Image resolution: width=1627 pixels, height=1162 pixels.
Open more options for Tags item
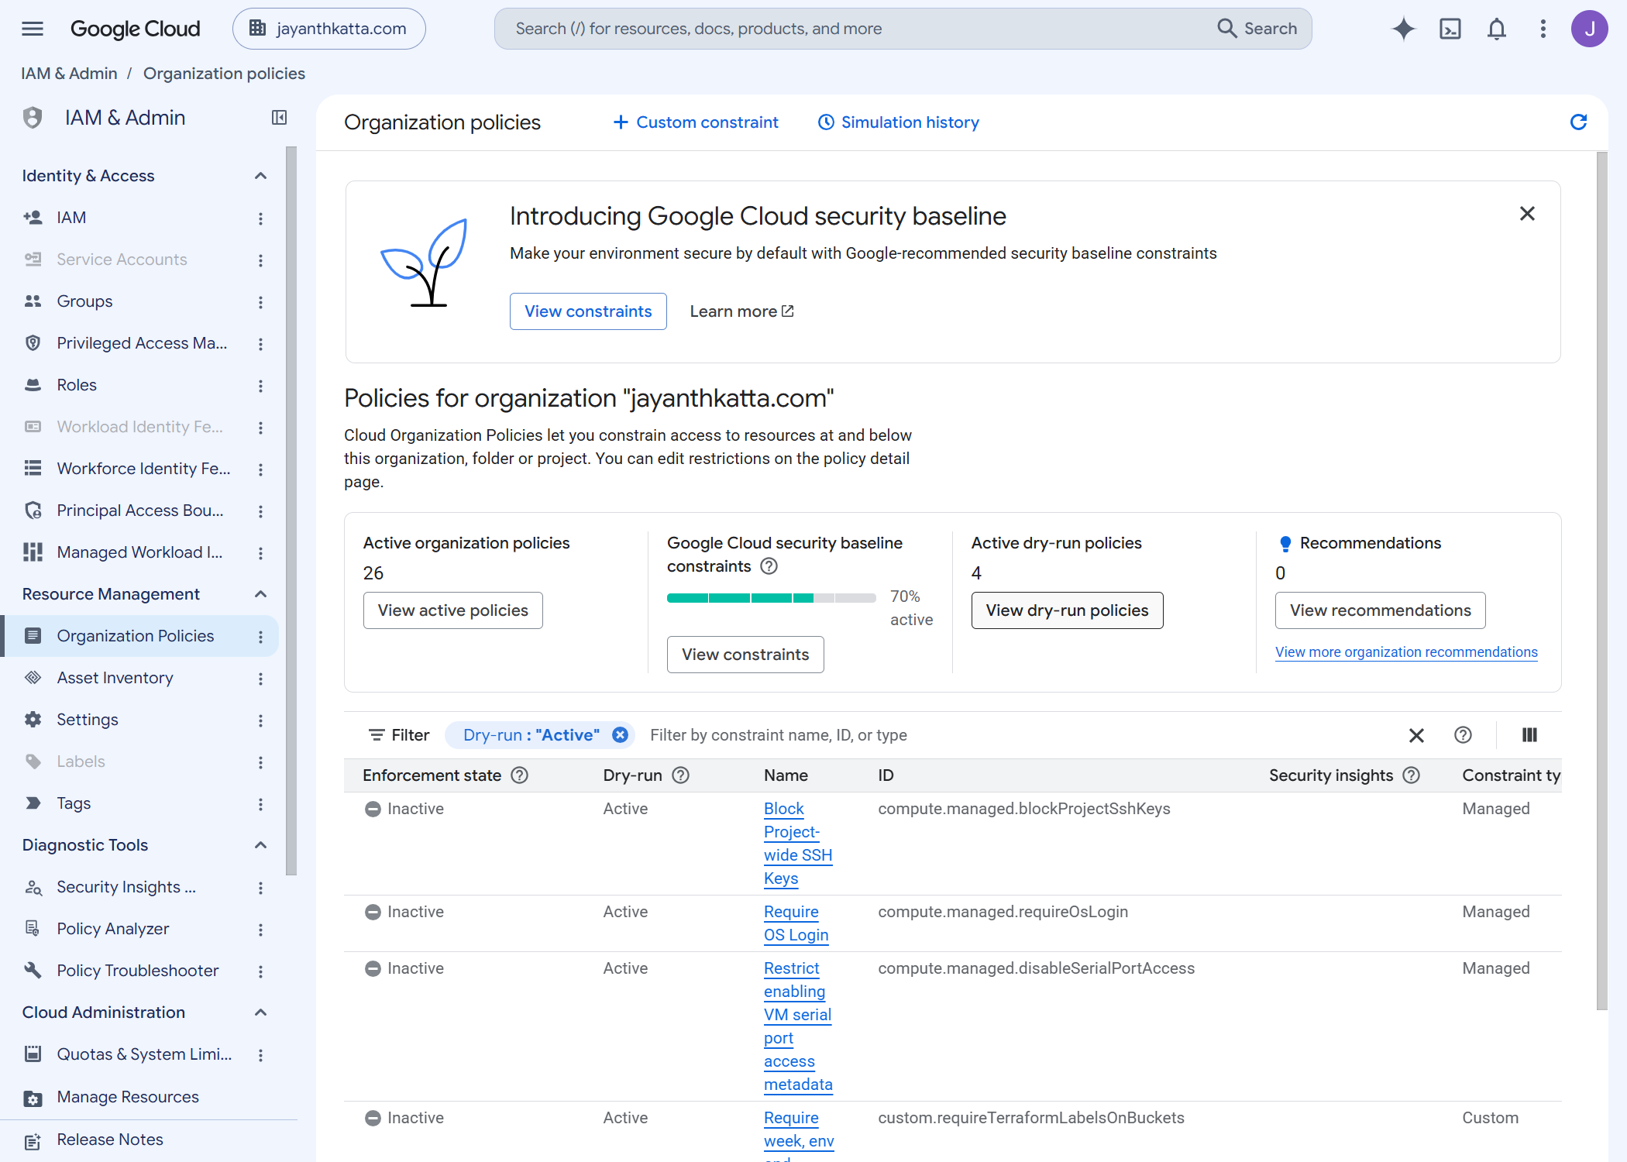pos(260,804)
